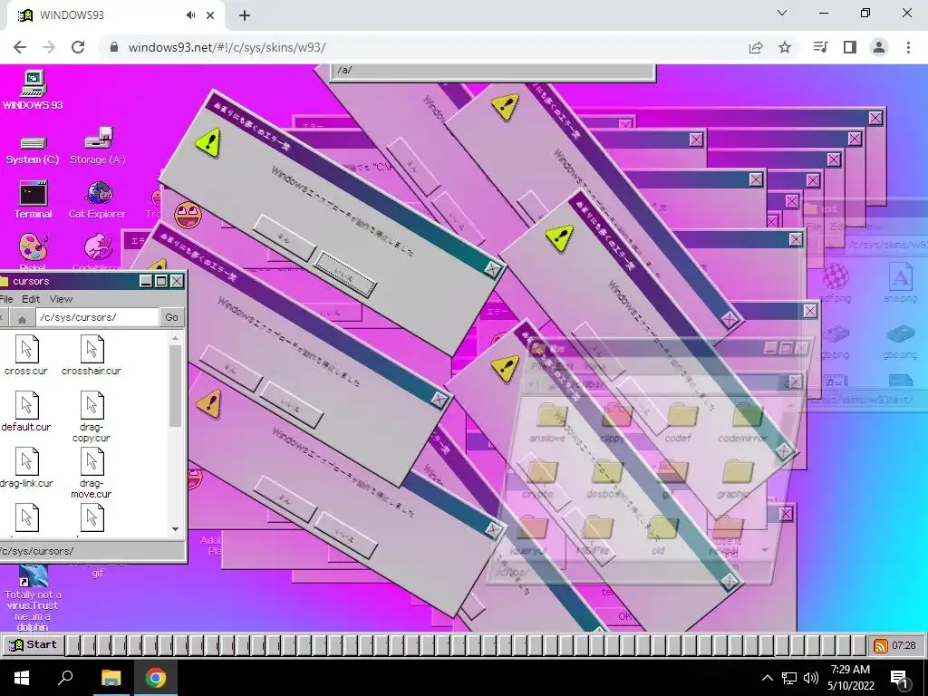Open the File menu in cursors window

click(6, 299)
